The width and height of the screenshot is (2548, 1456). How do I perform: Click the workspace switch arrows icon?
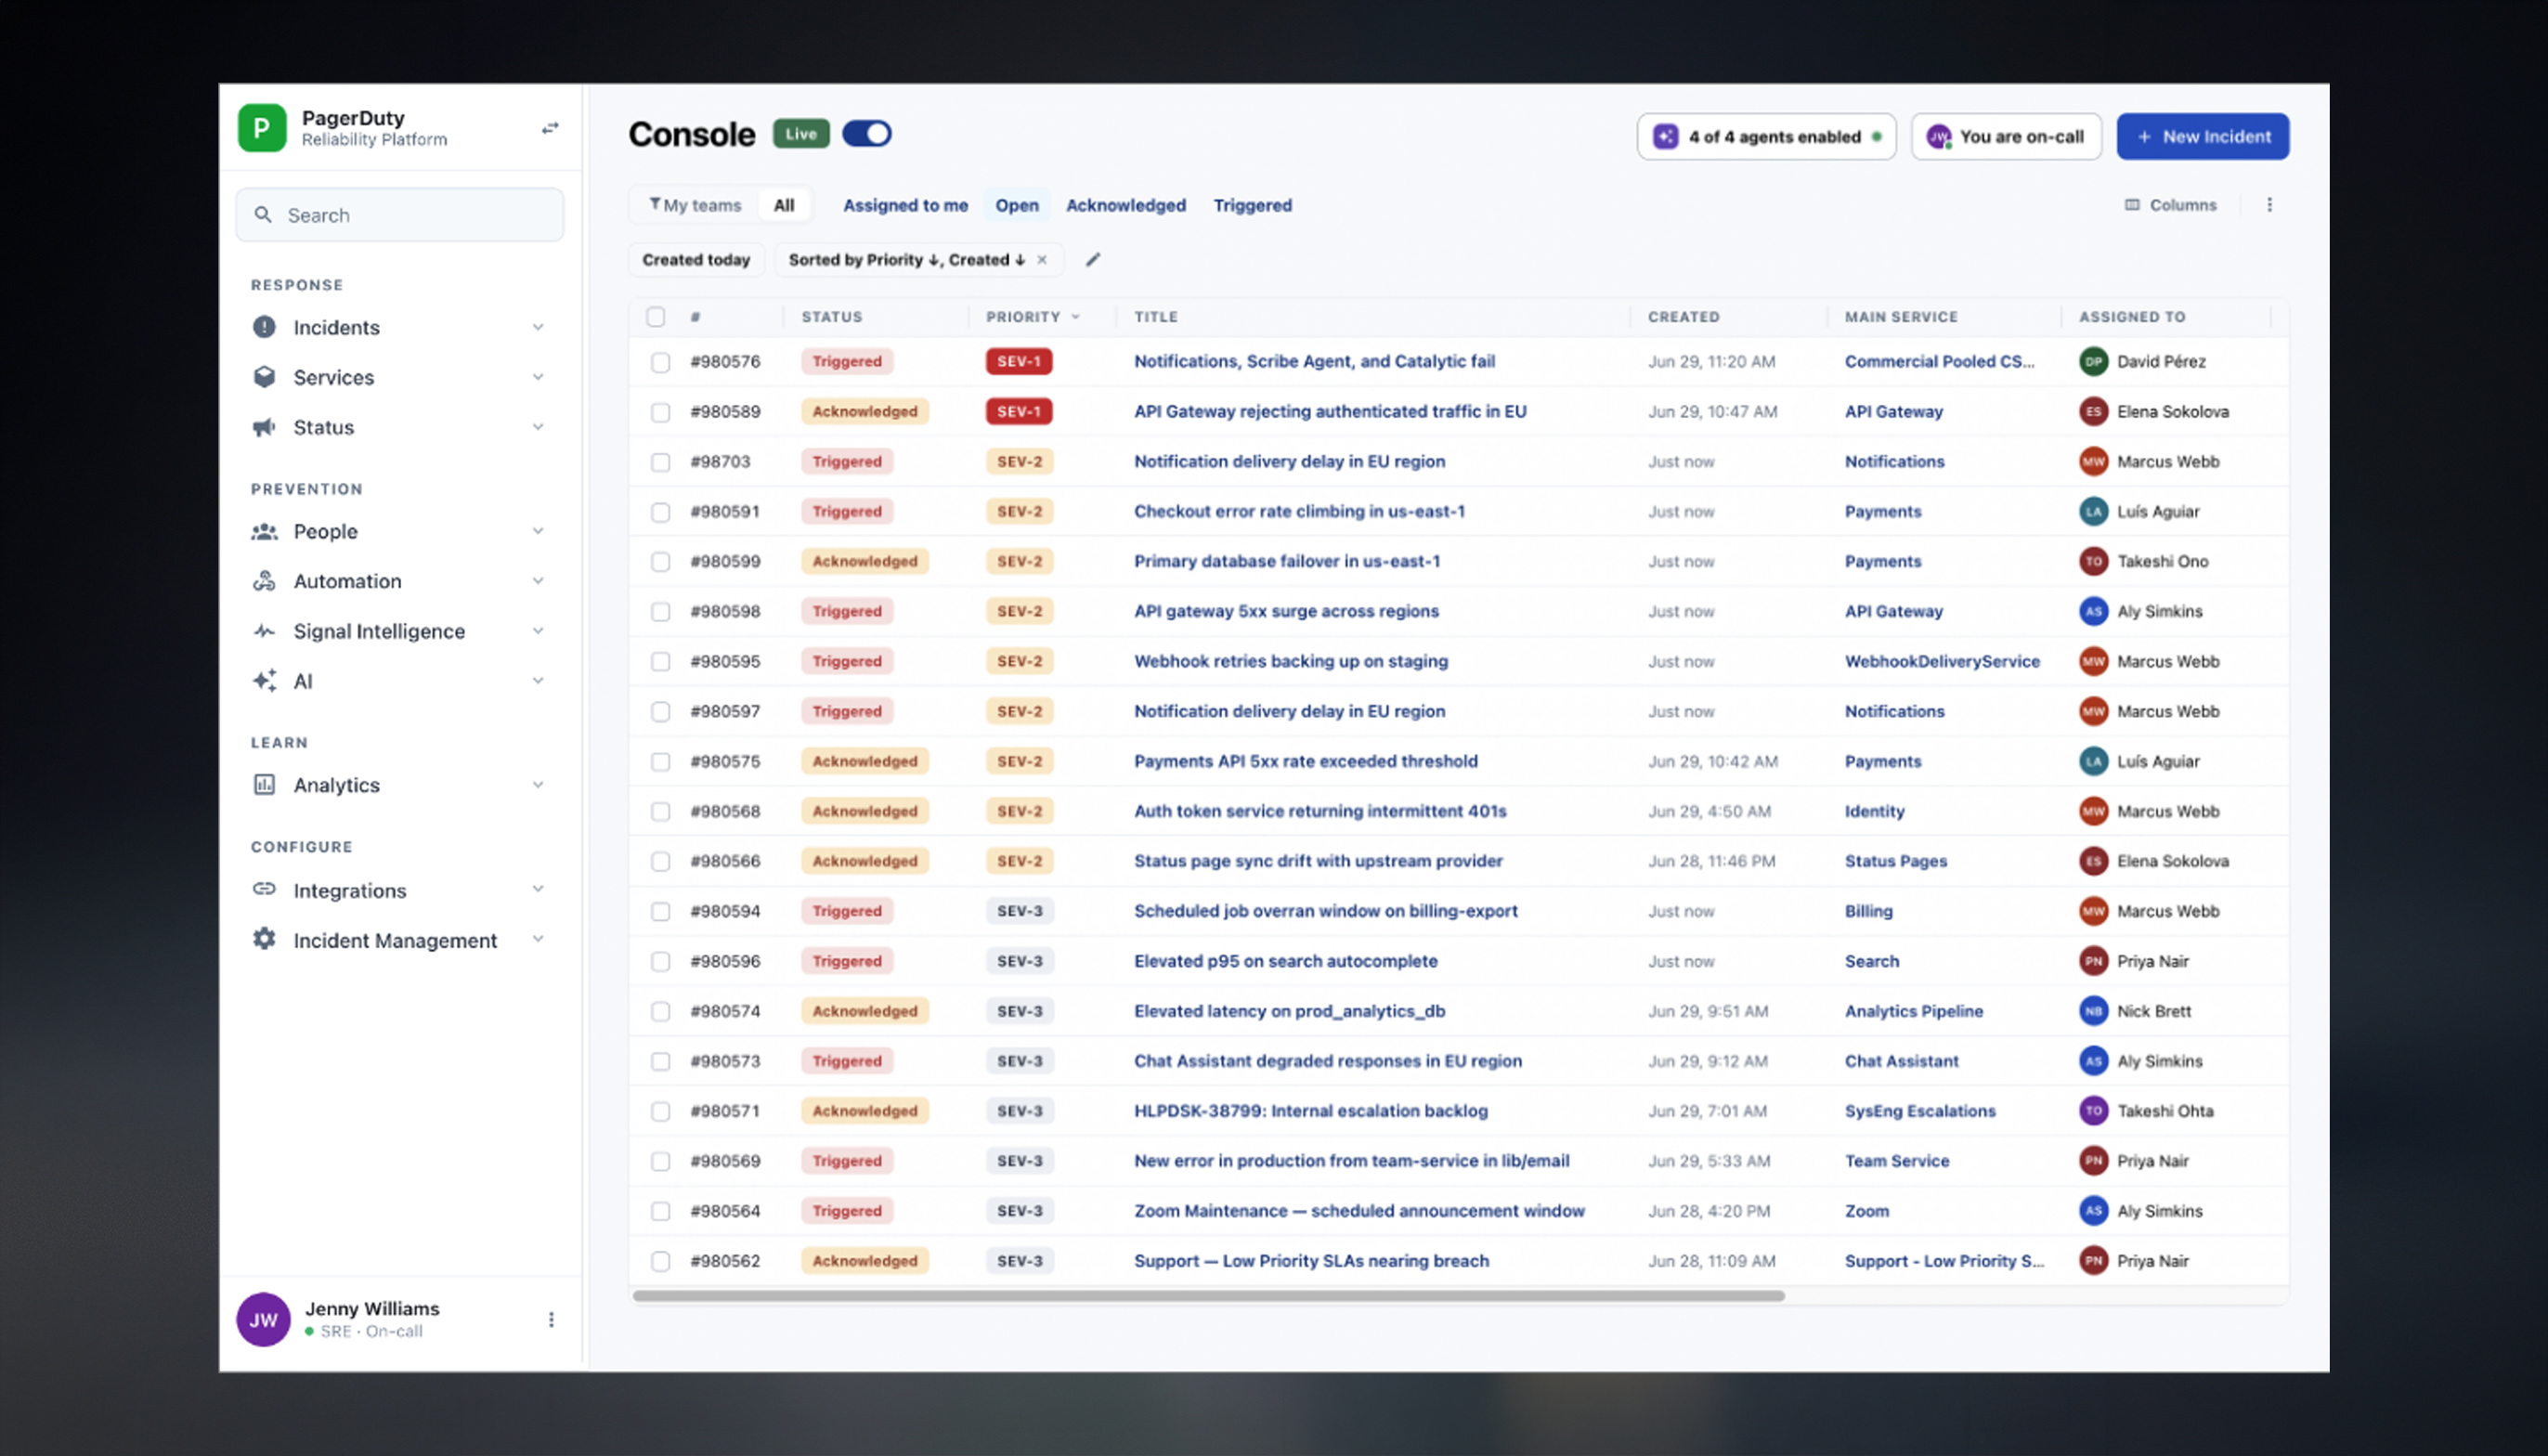550,128
